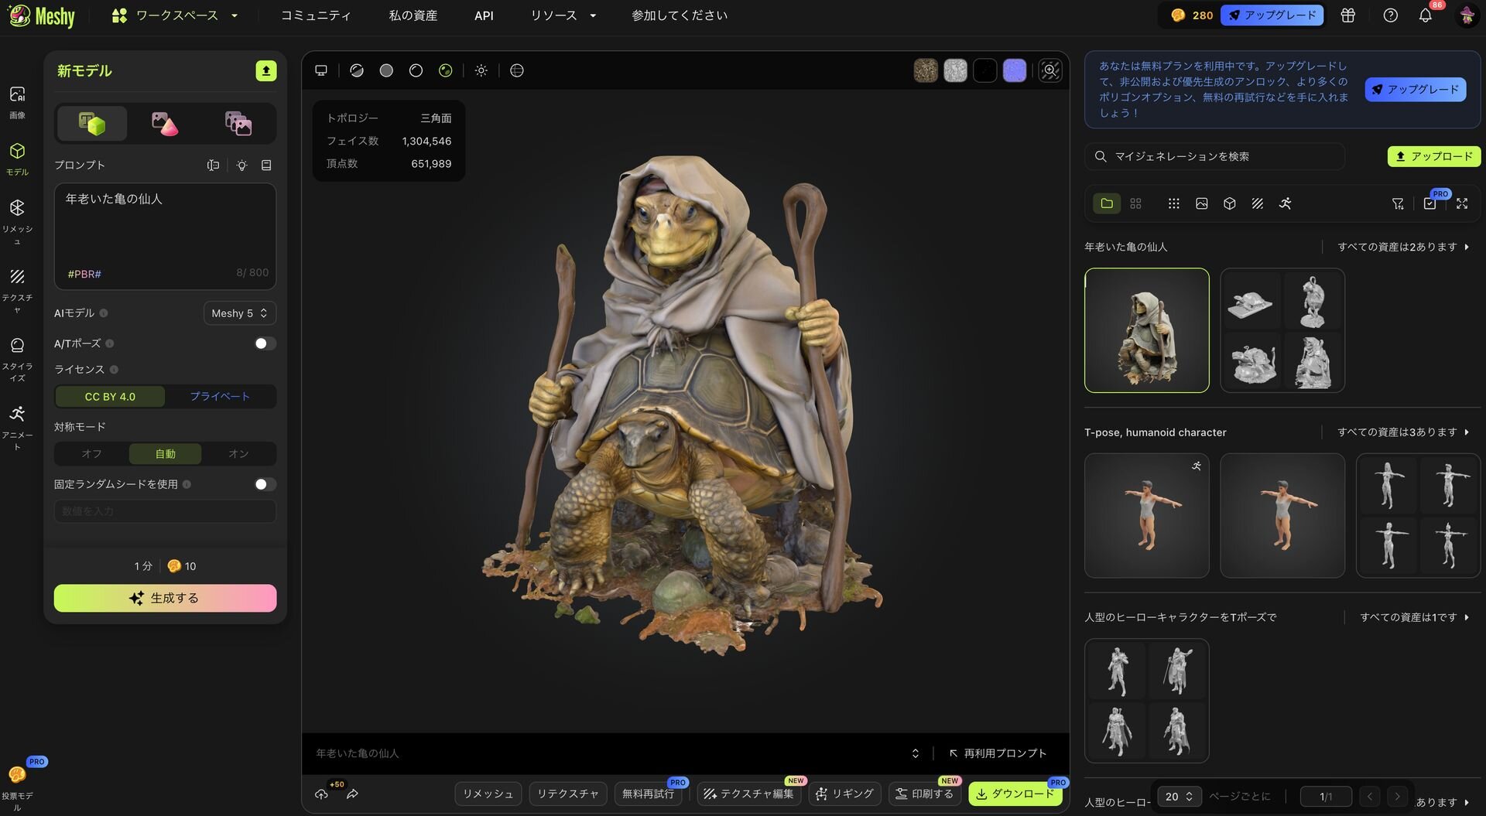Click the テクスチャ編集 button
Viewport: 1486px width, 816px height.
pos(749,794)
